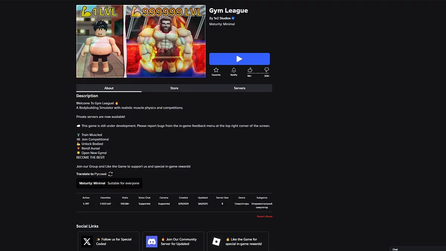This screenshot has width=446, height=251.
Task: Dislike the game with thumbs down
Action: coord(266,70)
